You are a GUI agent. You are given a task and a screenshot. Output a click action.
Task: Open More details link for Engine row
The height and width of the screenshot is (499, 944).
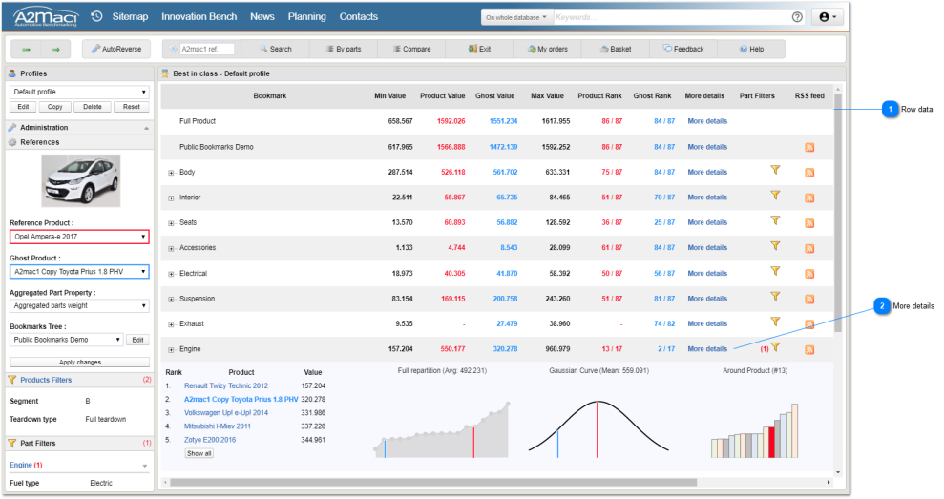706,349
